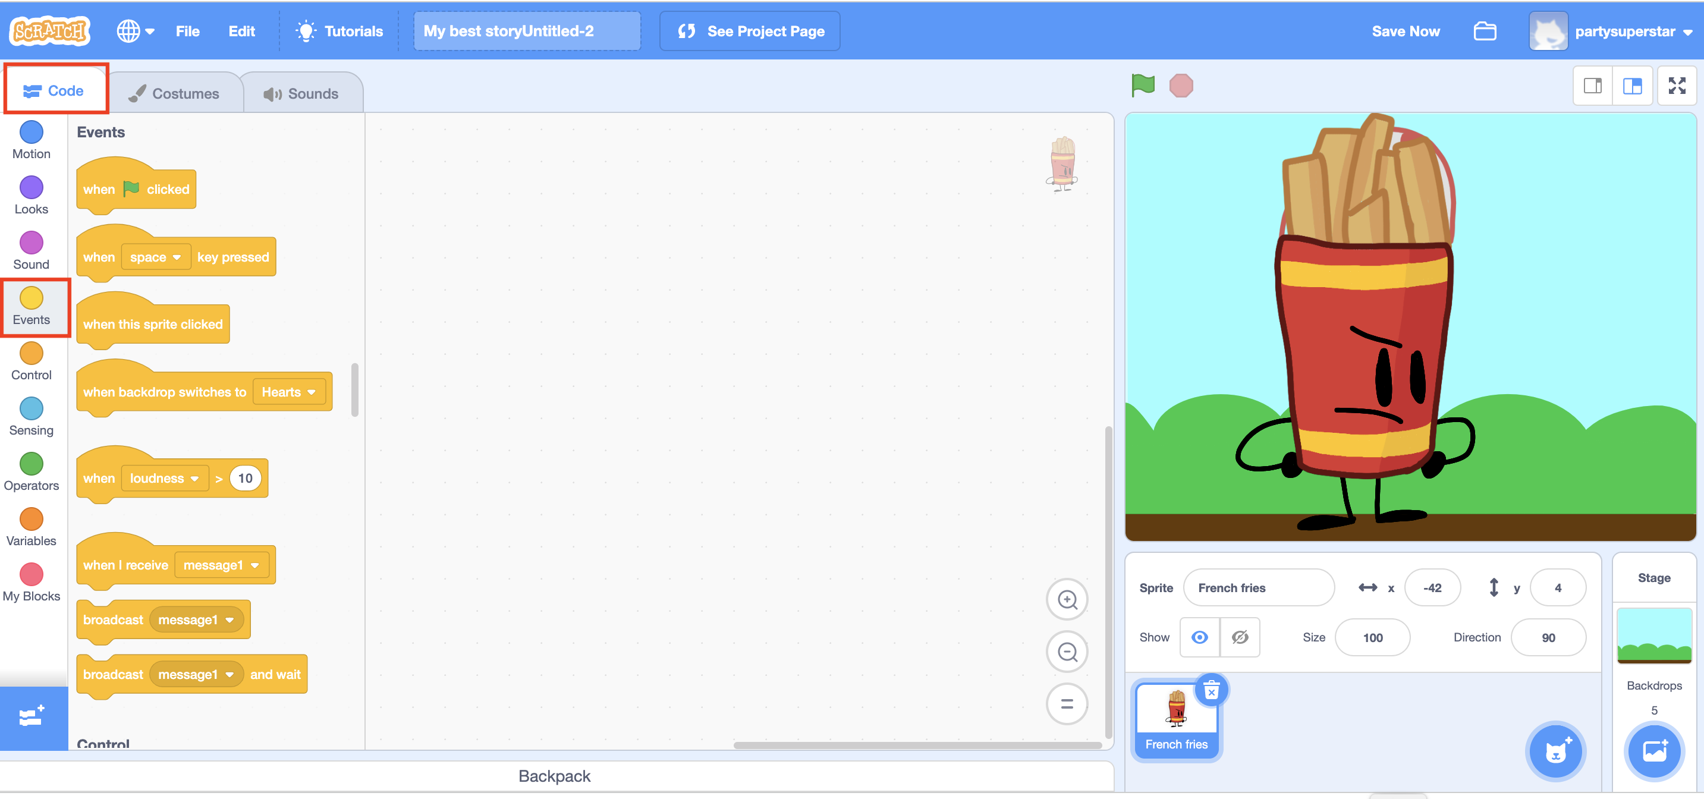Click See Project Page button
Viewport: 1704px width, 799px height.
click(x=750, y=31)
